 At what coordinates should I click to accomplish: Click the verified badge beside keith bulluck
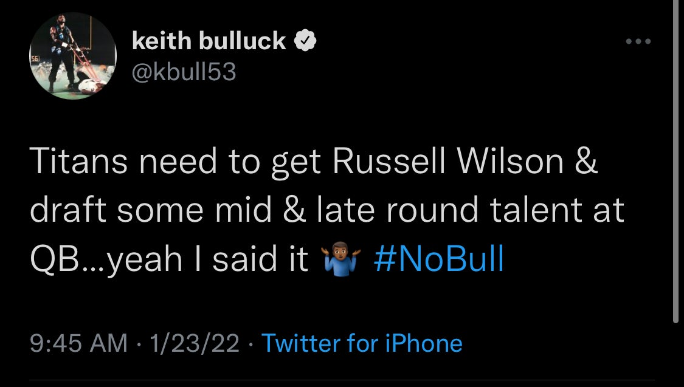tap(304, 41)
